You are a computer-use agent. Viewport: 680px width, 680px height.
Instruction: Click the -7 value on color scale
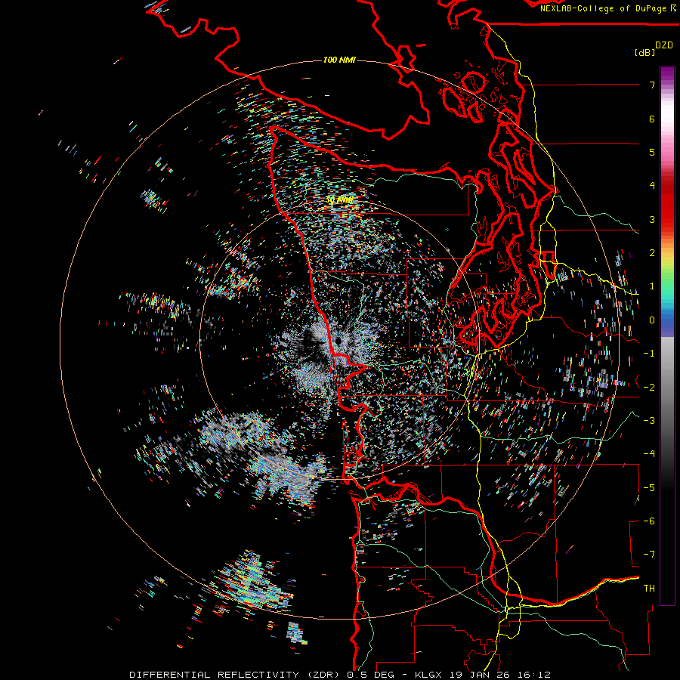click(649, 555)
